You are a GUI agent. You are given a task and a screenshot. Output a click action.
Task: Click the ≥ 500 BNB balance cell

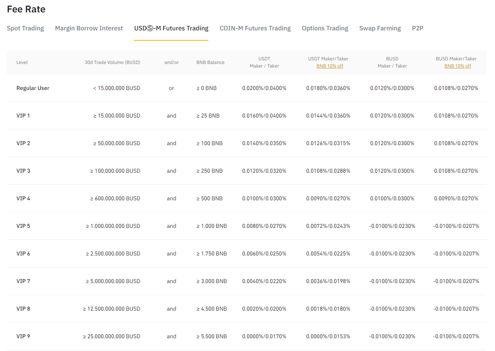pos(210,198)
